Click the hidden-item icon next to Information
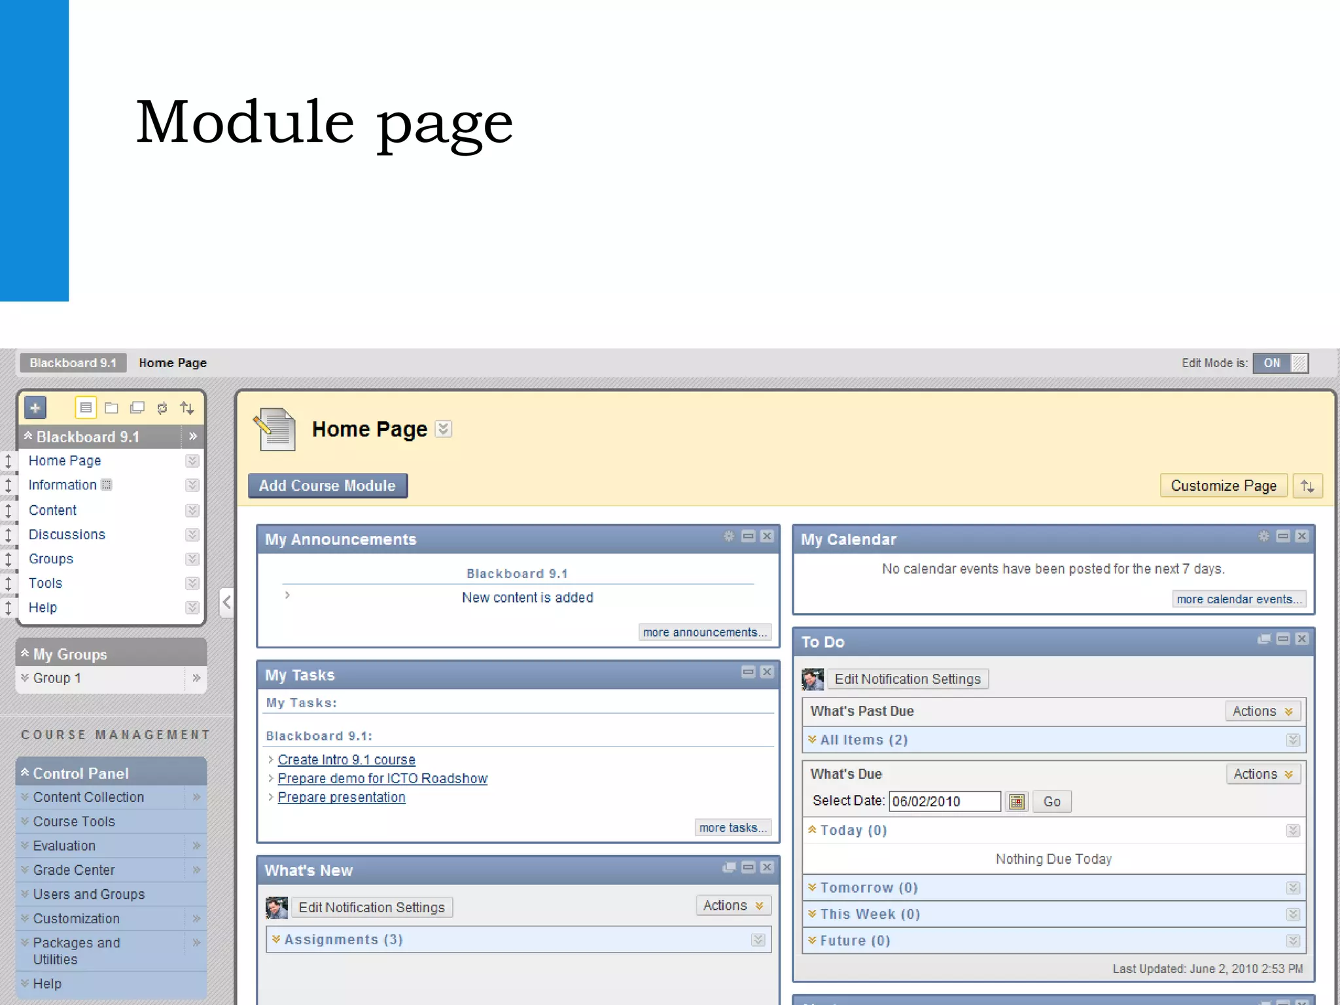The width and height of the screenshot is (1340, 1005). pyautogui.click(x=107, y=485)
